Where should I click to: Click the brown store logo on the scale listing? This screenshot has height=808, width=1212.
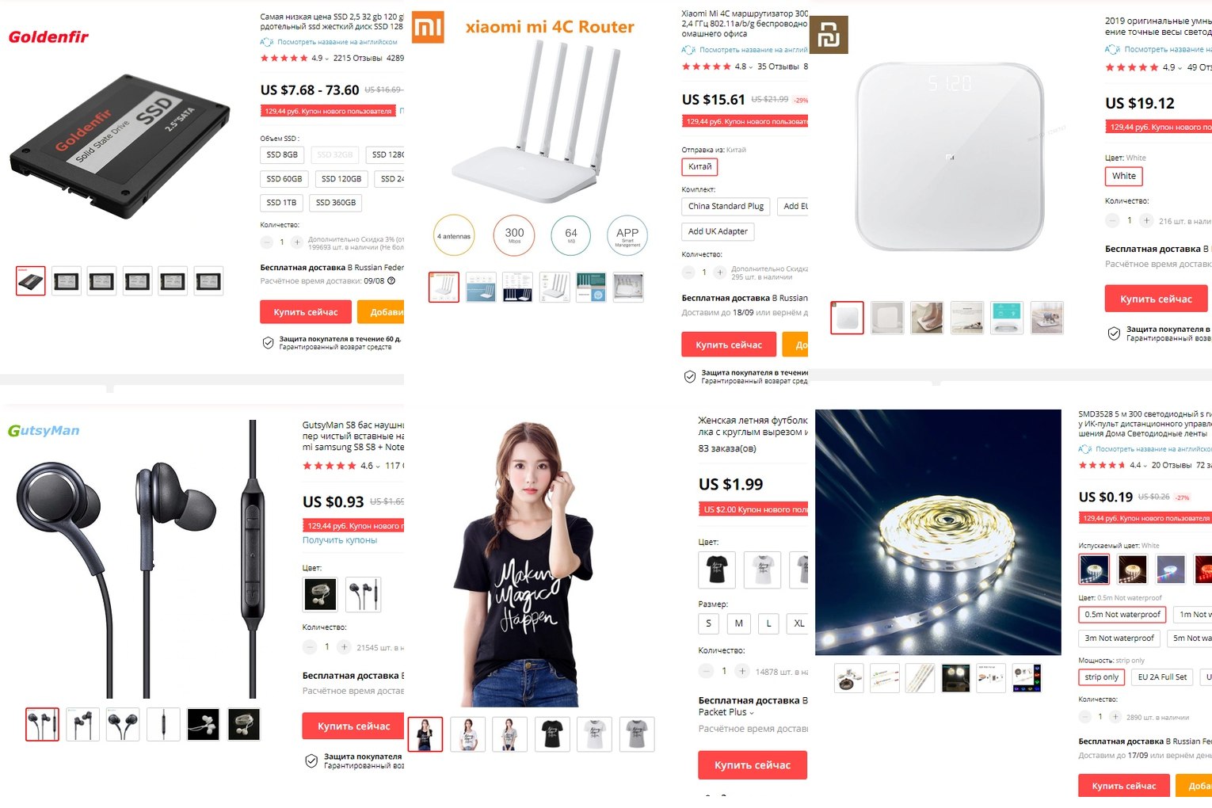829,35
